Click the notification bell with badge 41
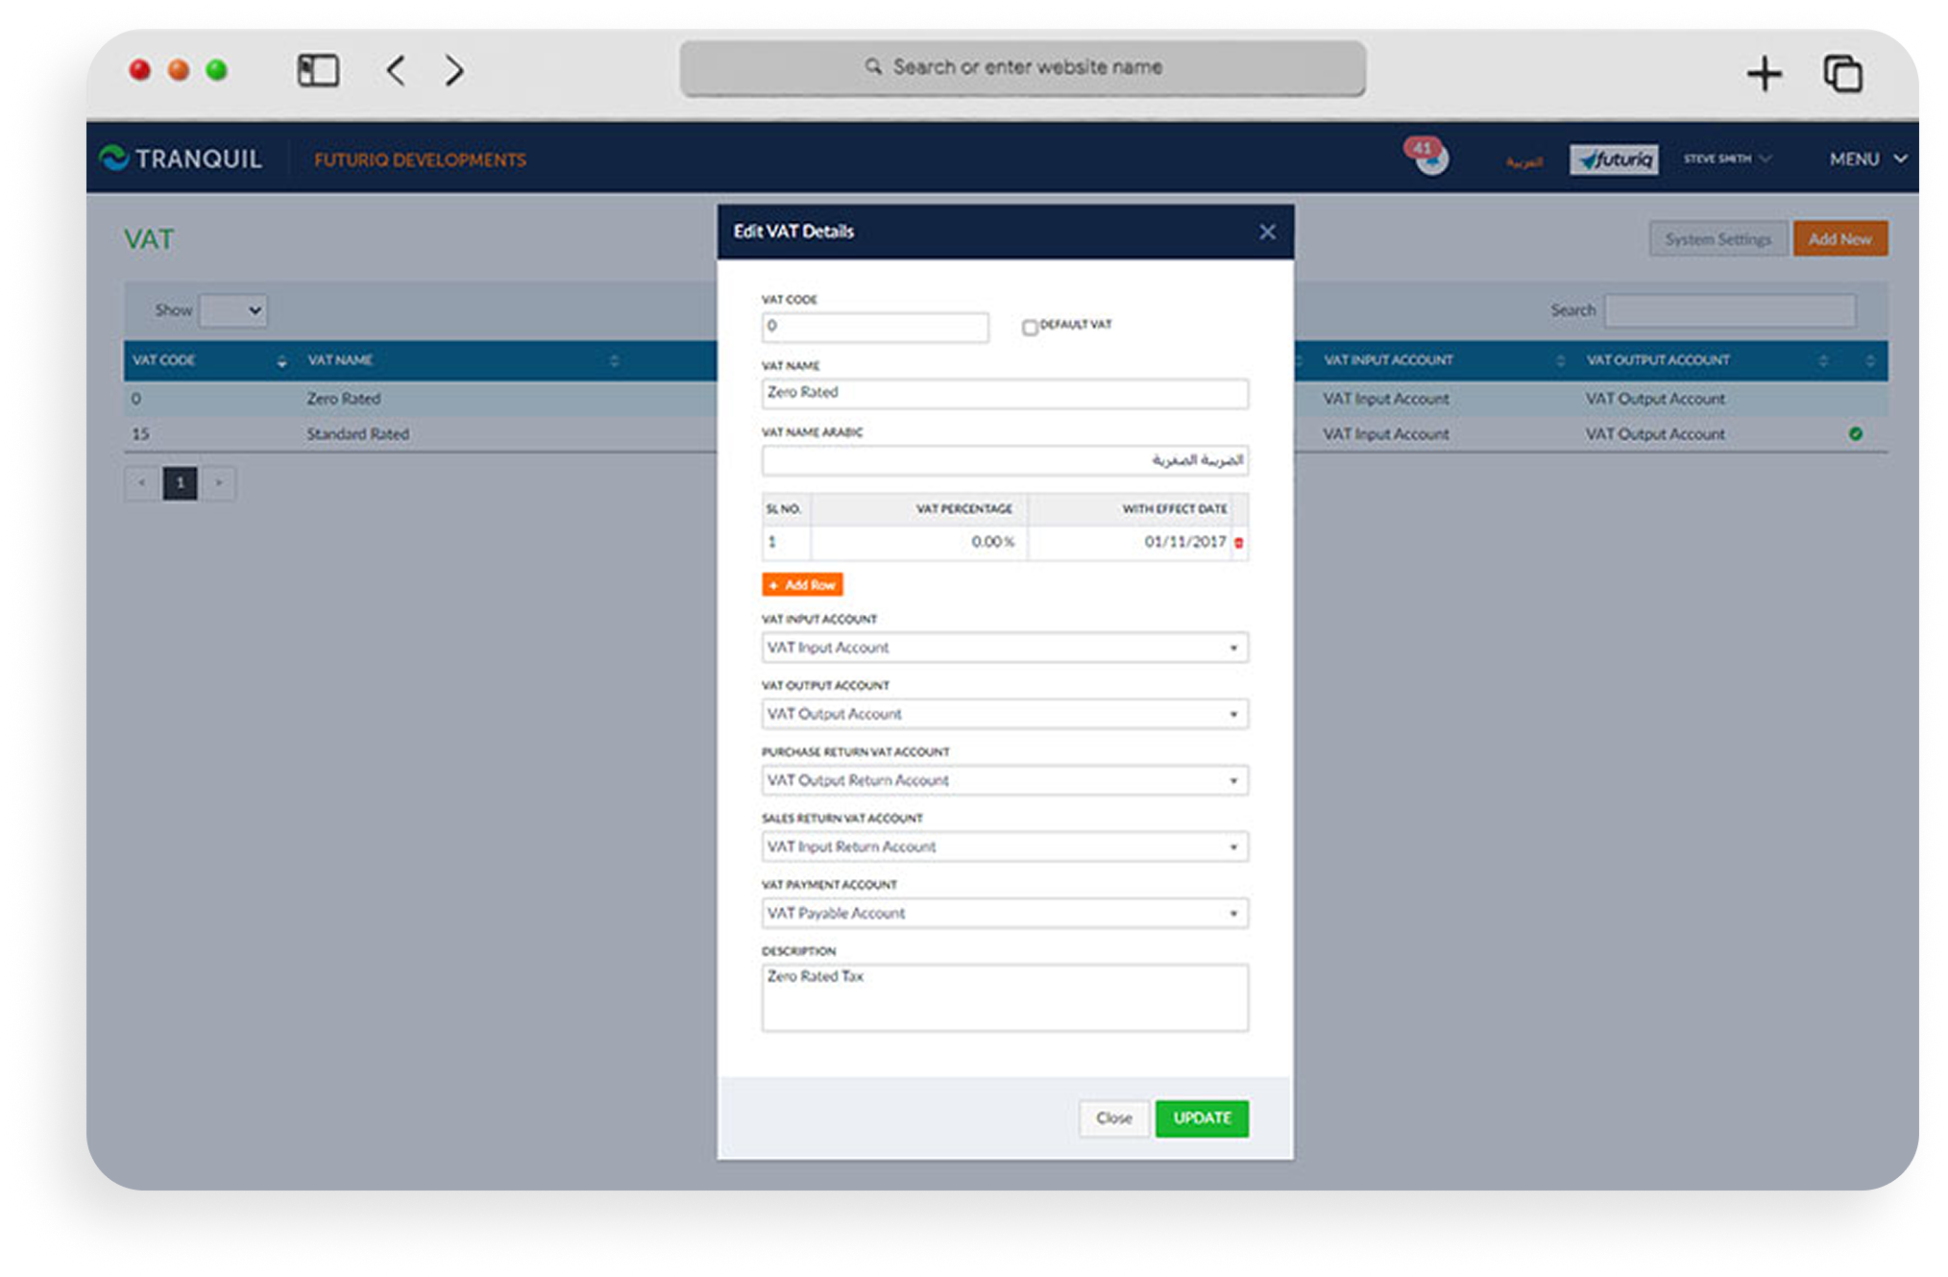 click(x=1430, y=159)
